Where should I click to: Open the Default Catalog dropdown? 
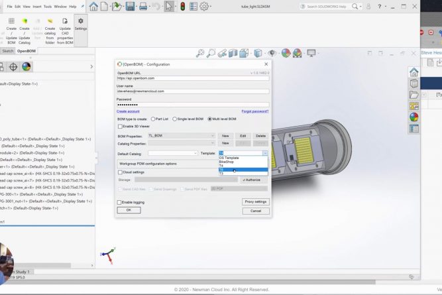(x=195, y=153)
